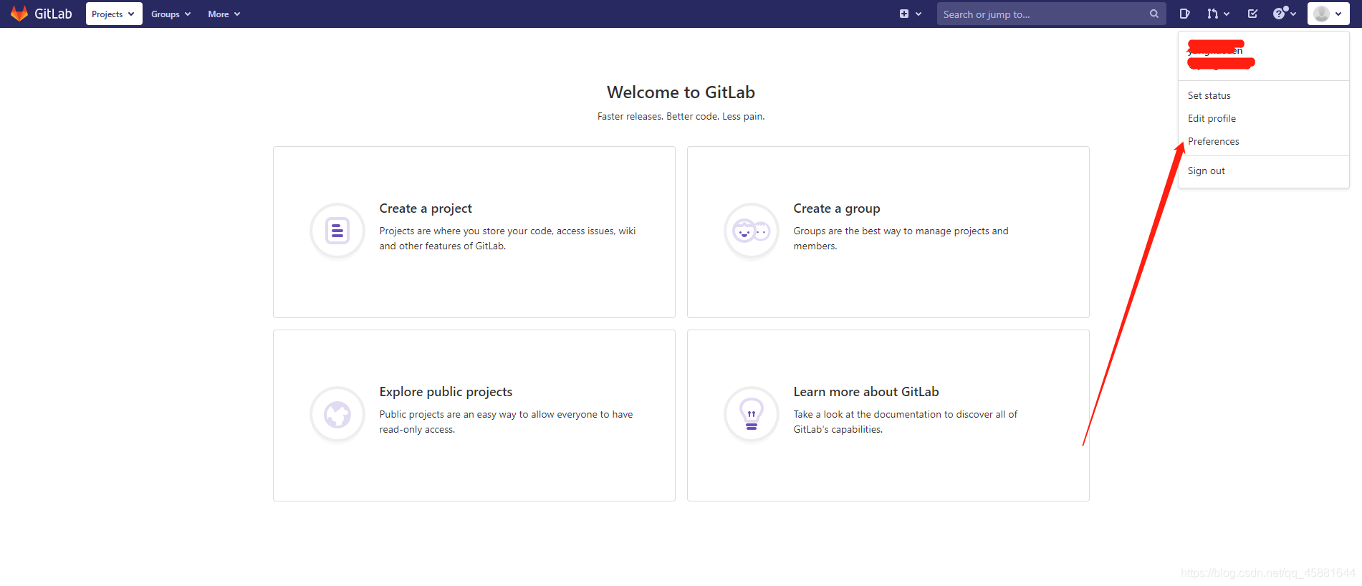
Task: Expand the Groups dropdown
Action: click(x=171, y=14)
